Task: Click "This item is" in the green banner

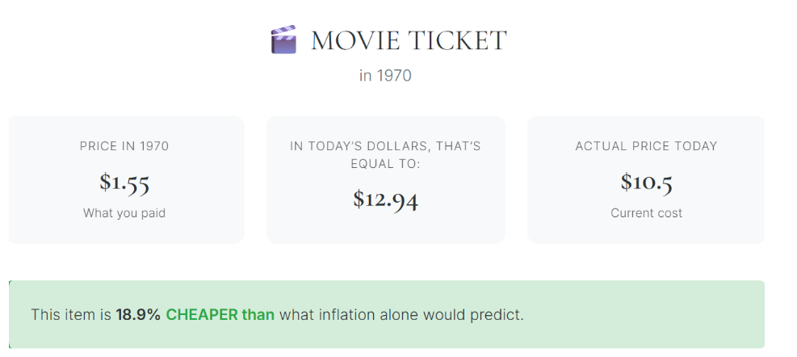Action: [x=71, y=314]
